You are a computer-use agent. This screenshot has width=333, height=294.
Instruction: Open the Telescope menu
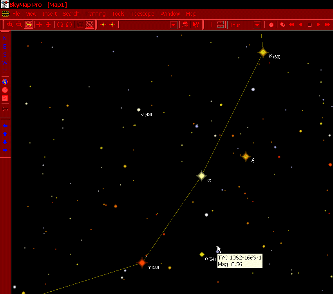tap(142, 14)
